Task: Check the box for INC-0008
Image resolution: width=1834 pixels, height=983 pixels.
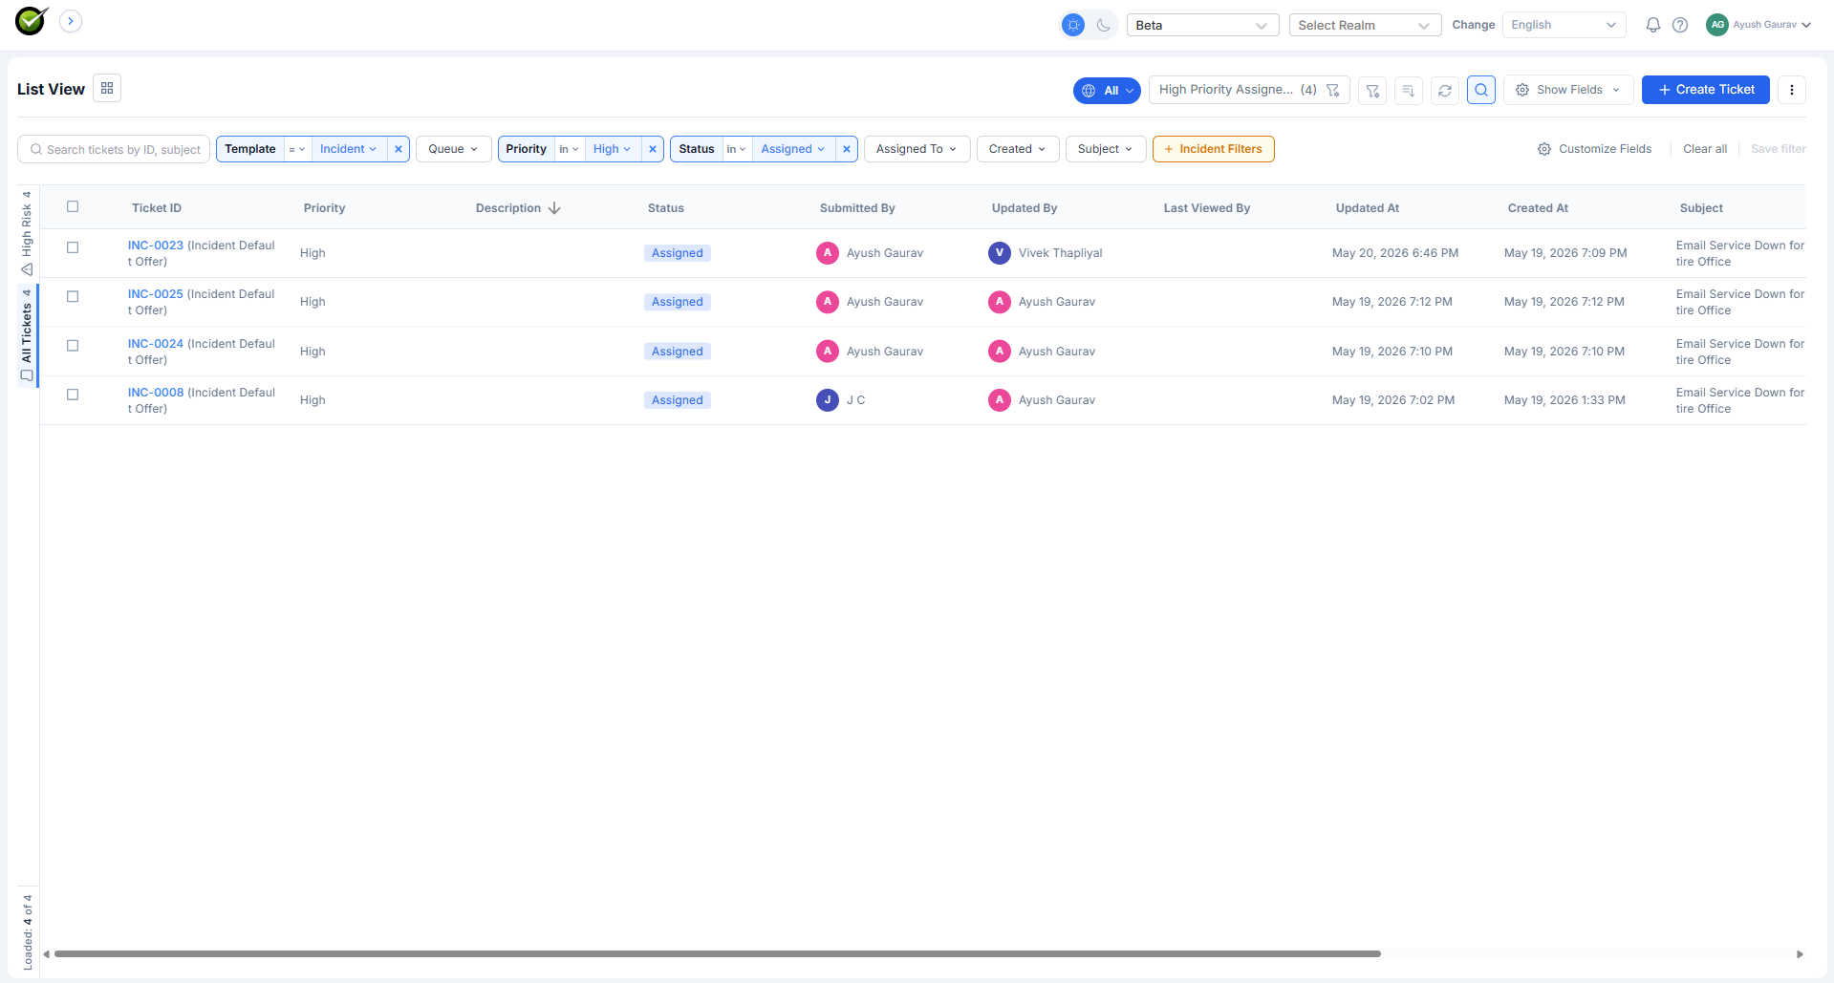Action: (73, 395)
